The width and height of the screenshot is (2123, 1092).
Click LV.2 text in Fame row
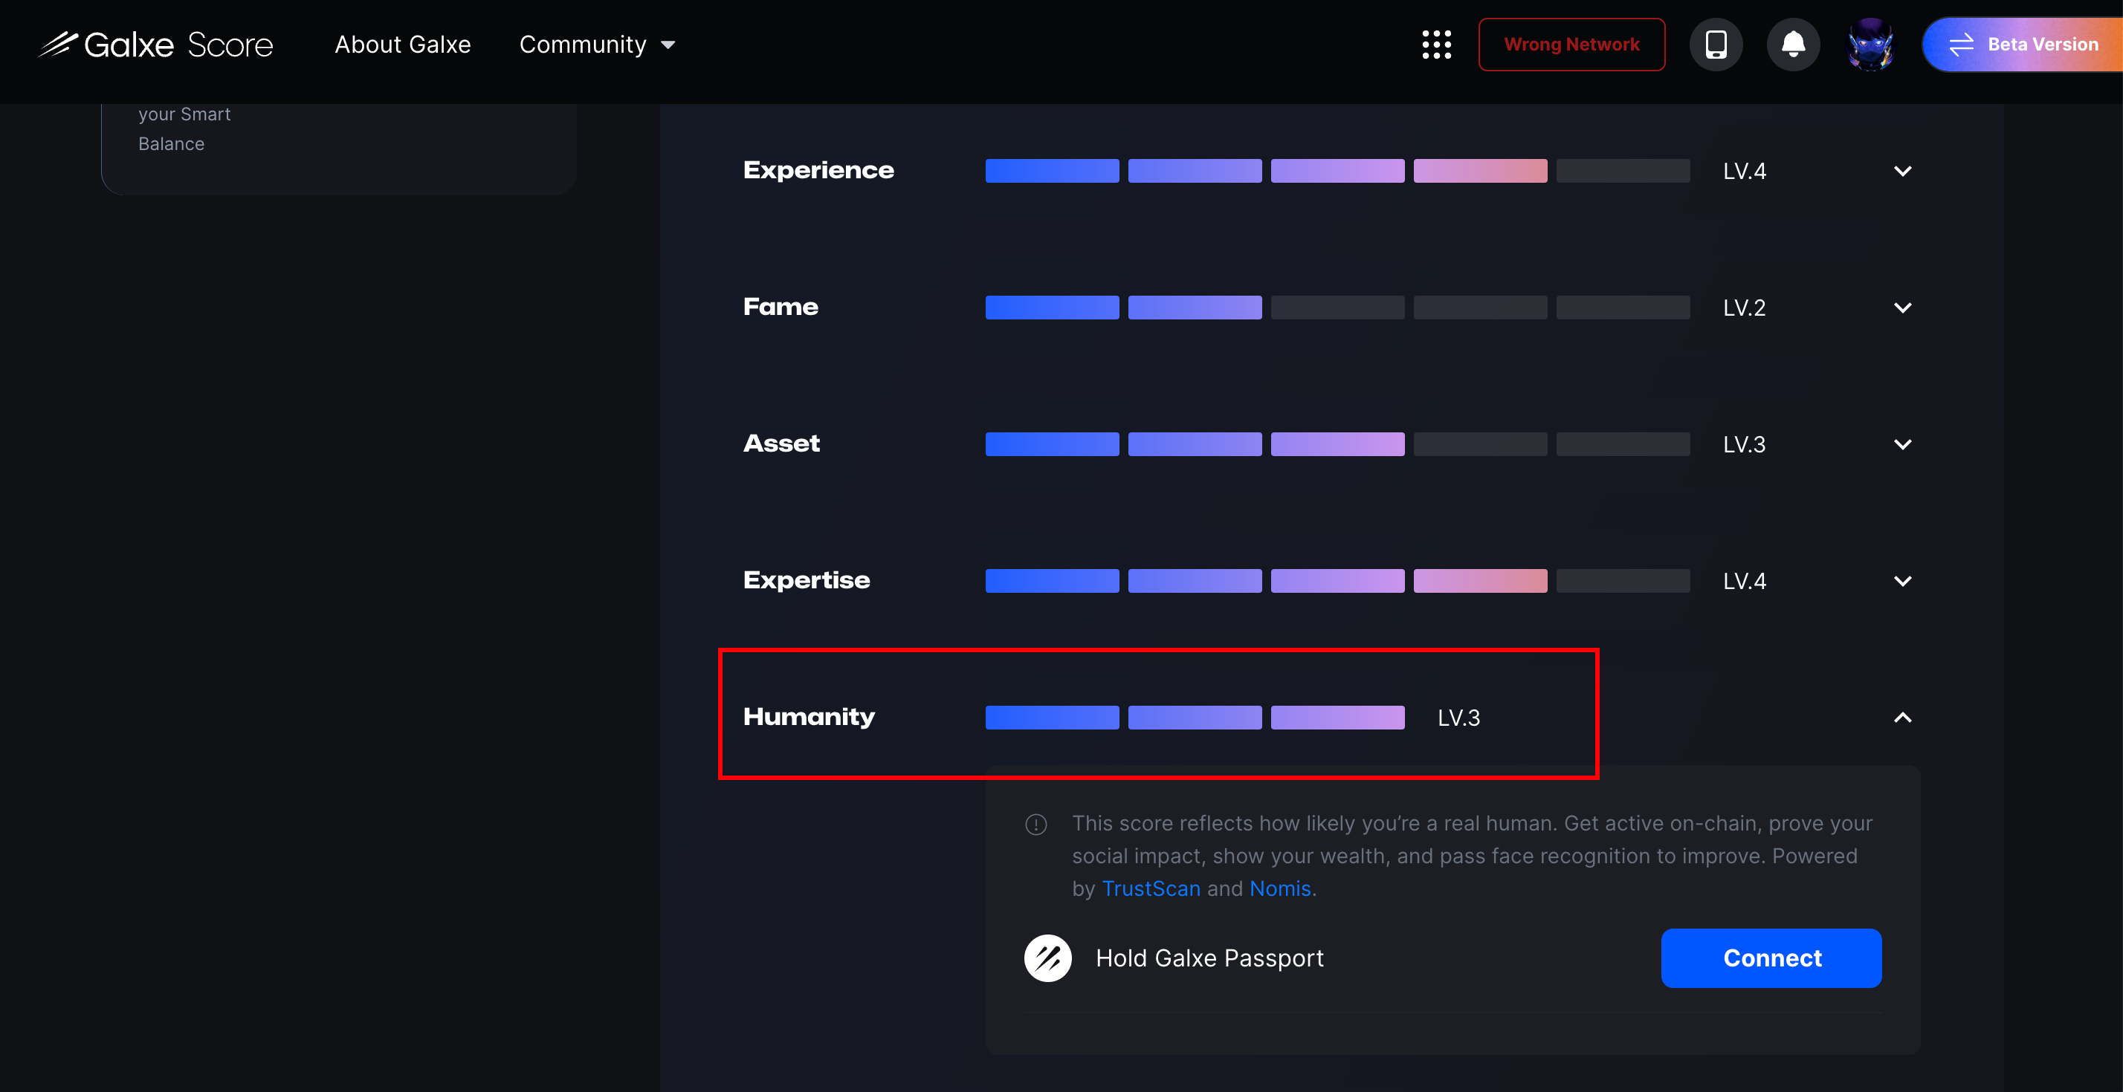click(x=1744, y=308)
